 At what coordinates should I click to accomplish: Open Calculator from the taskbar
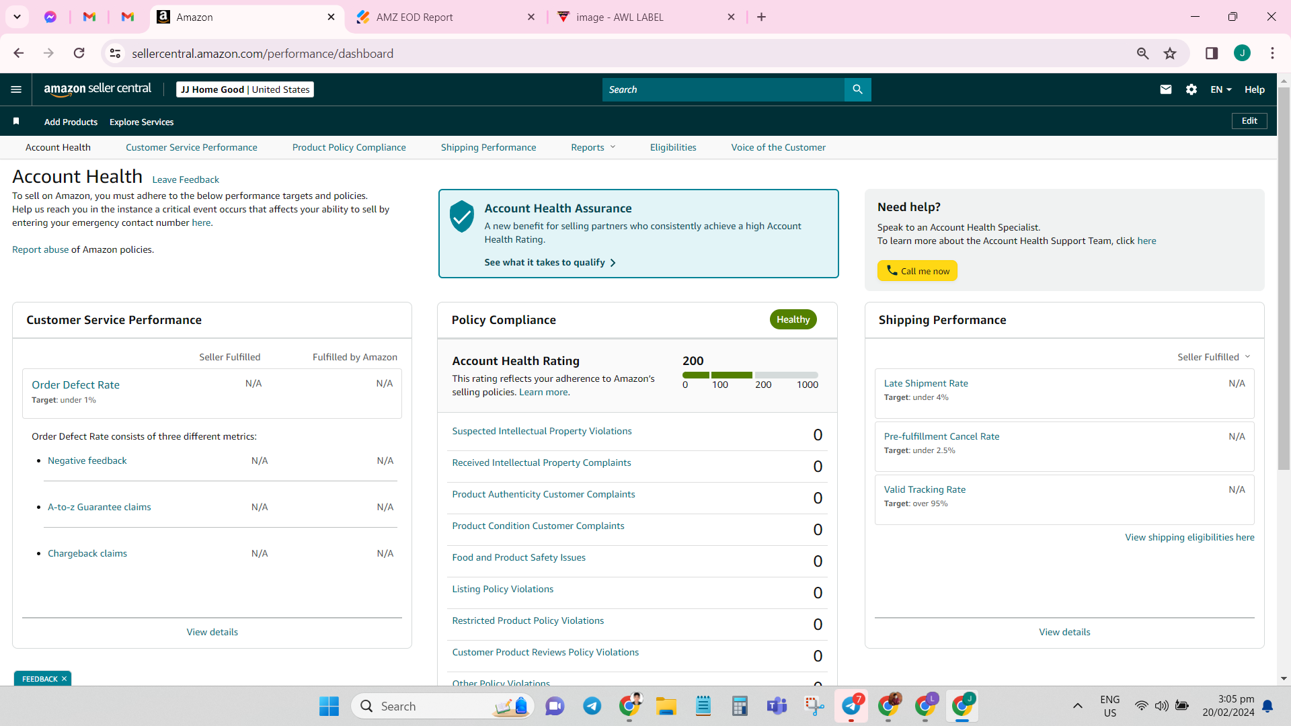tap(740, 706)
